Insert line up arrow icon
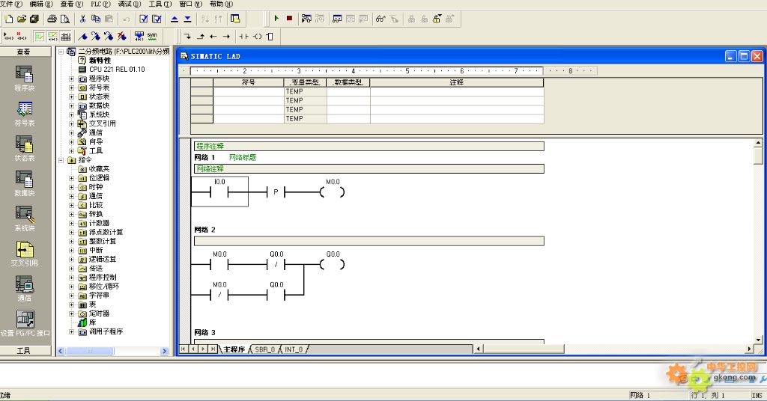Viewport: 767px width, 401px height. pyautogui.click(x=201, y=36)
